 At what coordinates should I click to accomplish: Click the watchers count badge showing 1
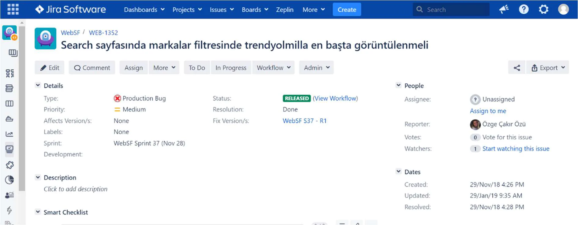pos(475,149)
